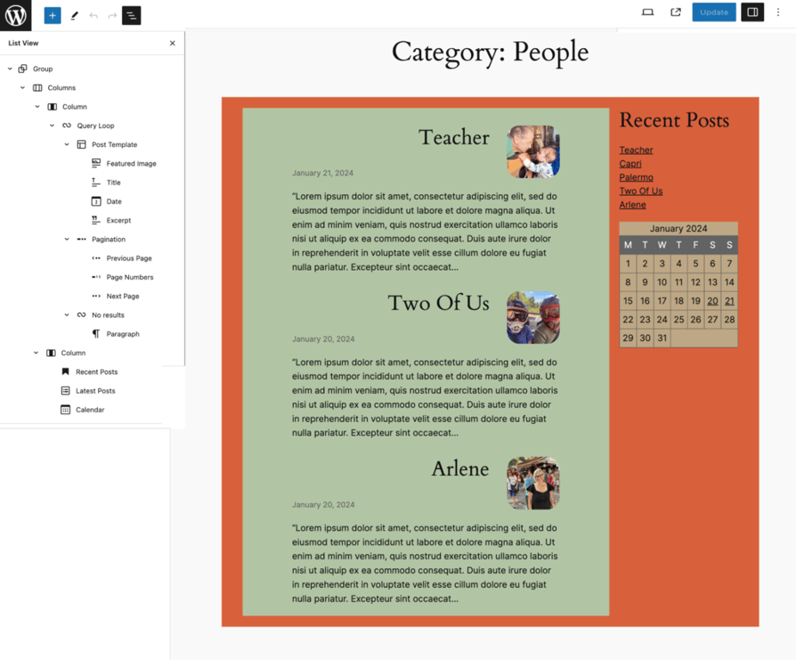Click the Update button

click(x=713, y=12)
